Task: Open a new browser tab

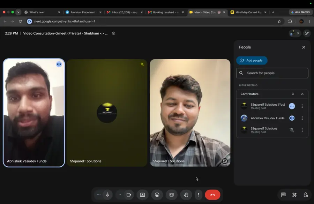Action: 273,12
